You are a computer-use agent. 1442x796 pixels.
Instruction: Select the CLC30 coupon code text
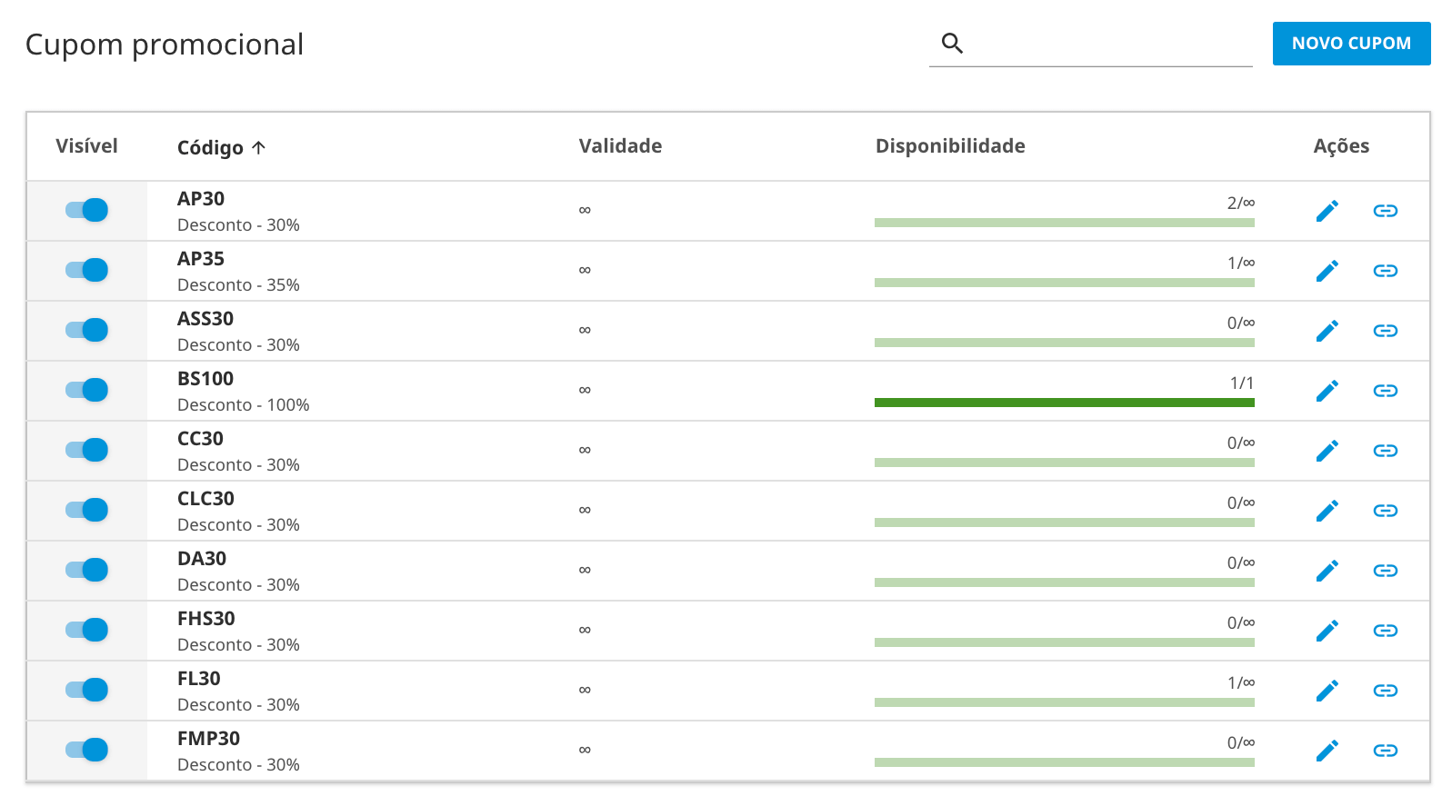pyautogui.click(x=205, y=499)
